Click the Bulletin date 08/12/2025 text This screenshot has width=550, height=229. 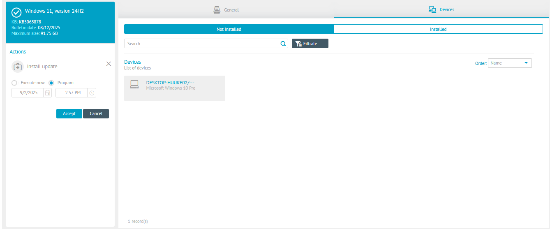36,28
